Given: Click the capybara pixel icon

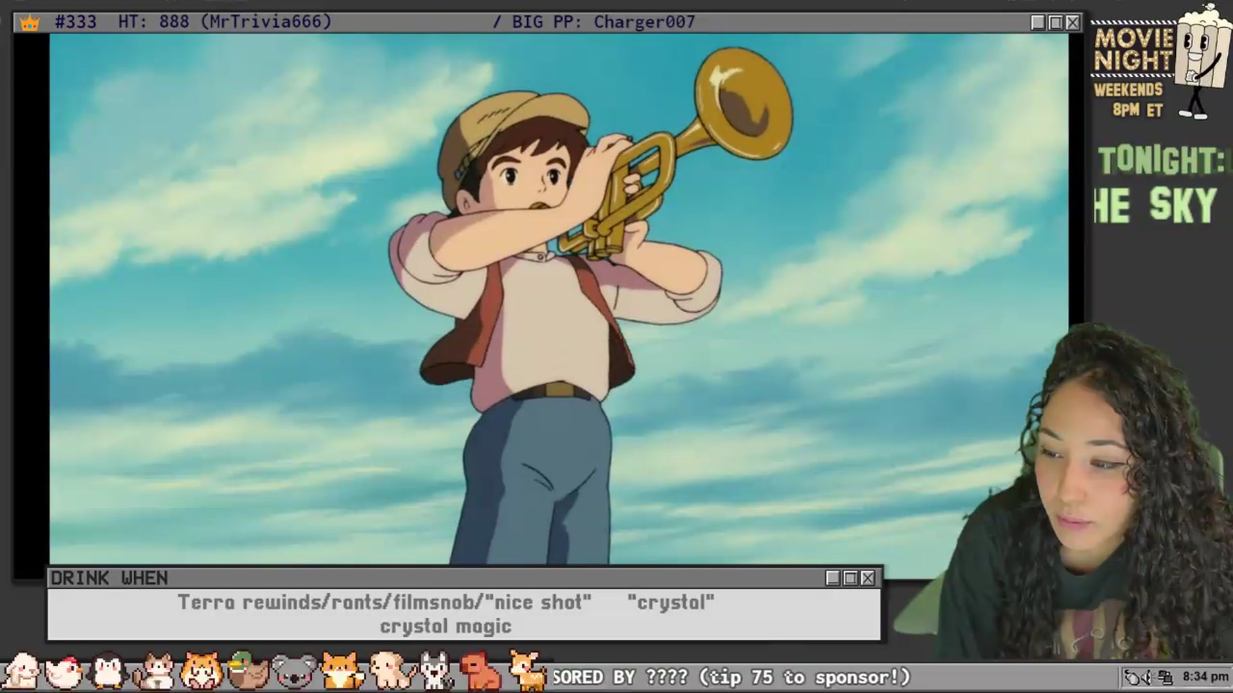Looking at the screenshot, I should coord(480,671).
